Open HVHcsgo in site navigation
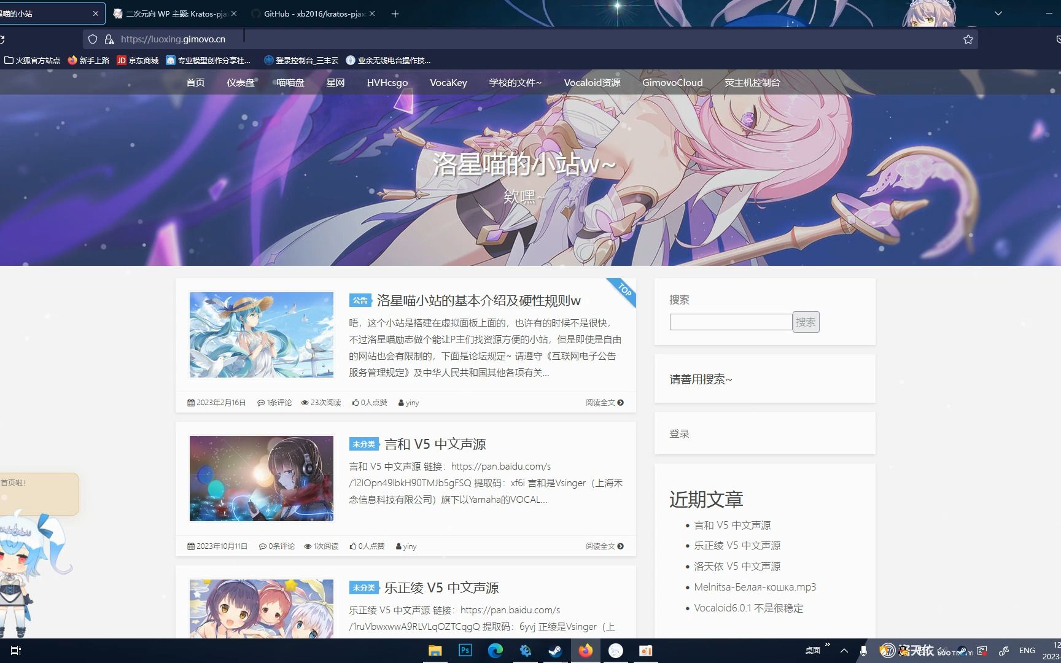Screen dimensions: 1061x663 click(x=387, y=82)
